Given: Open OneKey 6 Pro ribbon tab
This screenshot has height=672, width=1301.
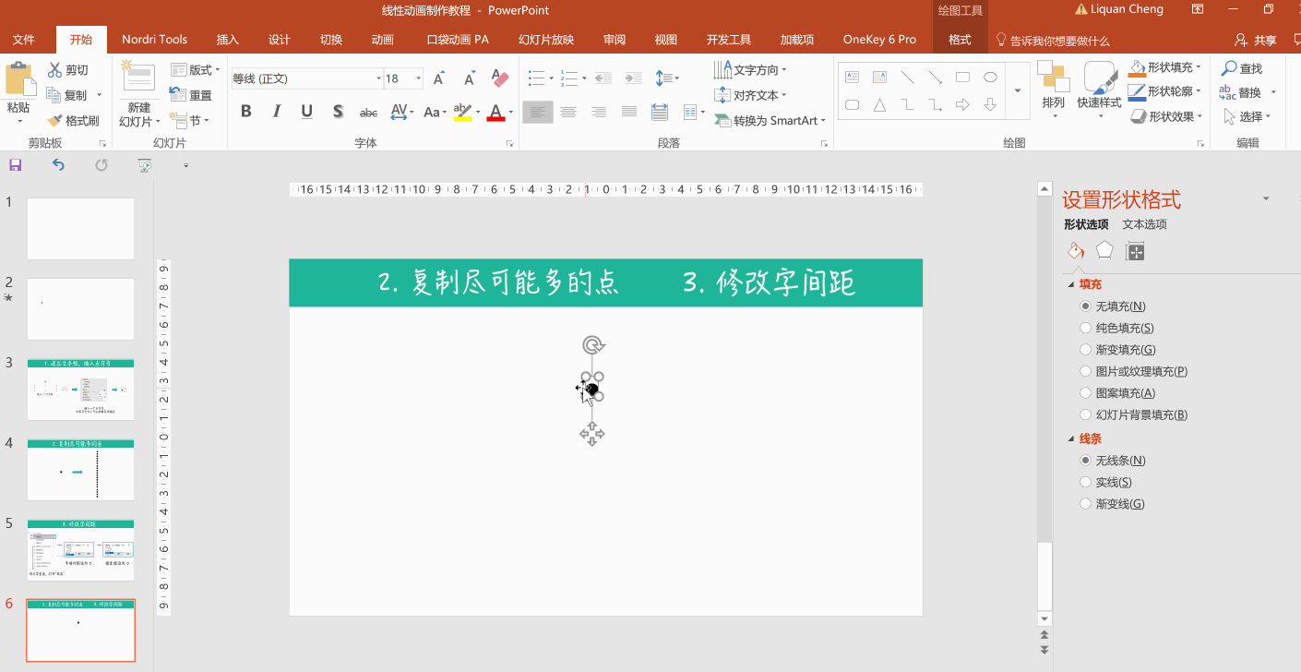Looking at the screenshot, I should point(879,40).
